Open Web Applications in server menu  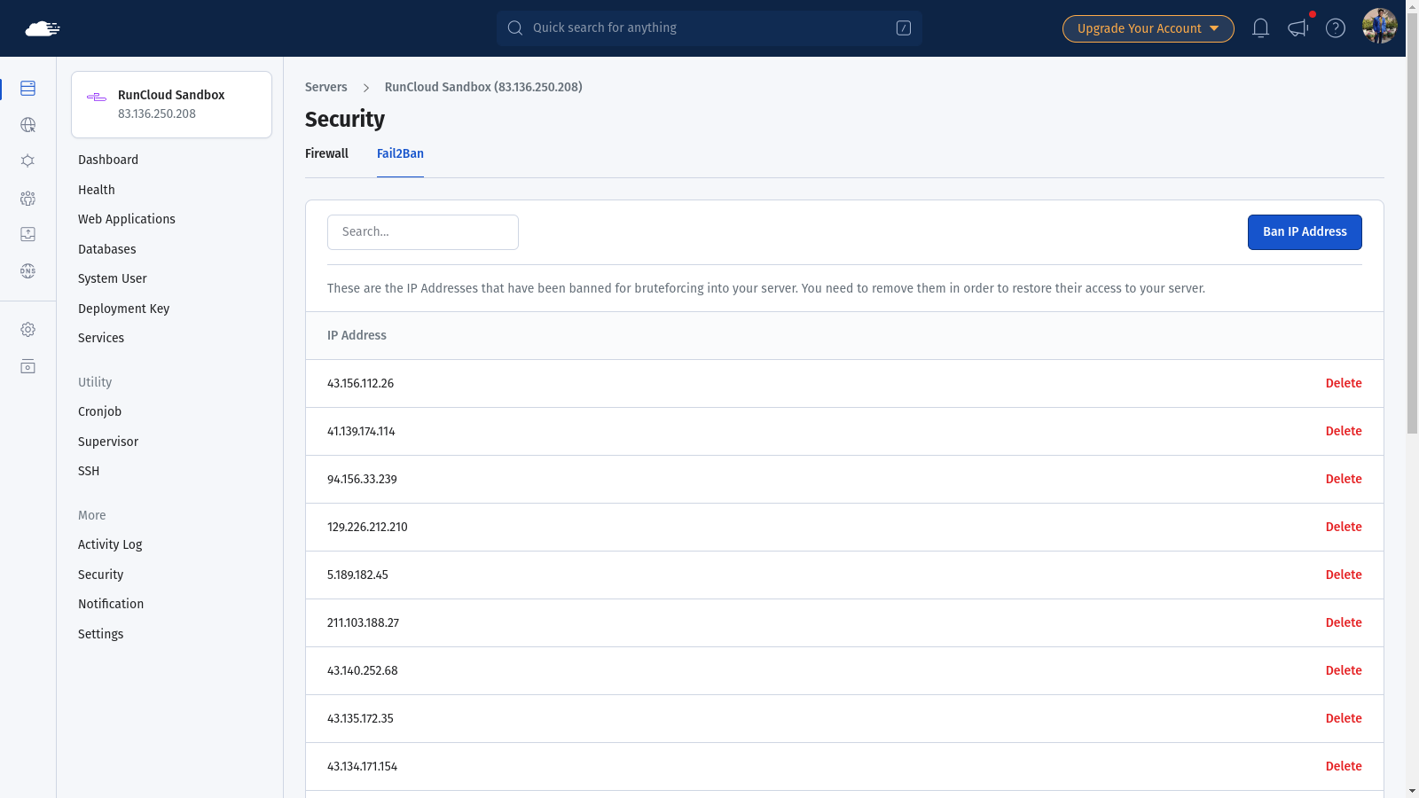(x=127, y=219)
